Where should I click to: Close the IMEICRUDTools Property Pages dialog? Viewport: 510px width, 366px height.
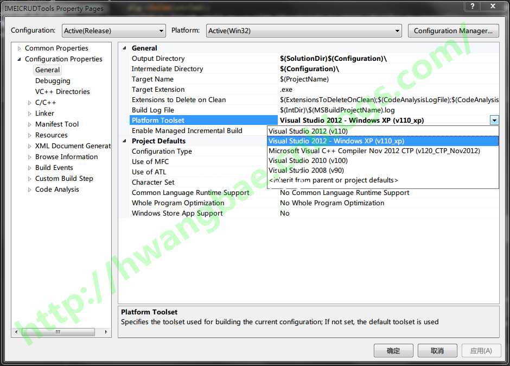(x=493, y=6)
